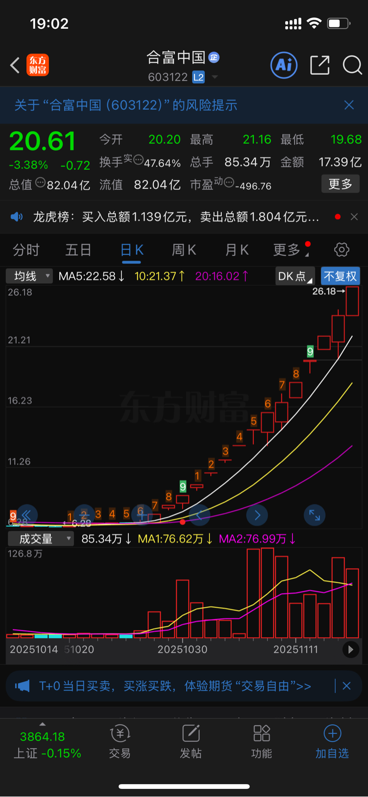Open the search magnifier icon

352,65
